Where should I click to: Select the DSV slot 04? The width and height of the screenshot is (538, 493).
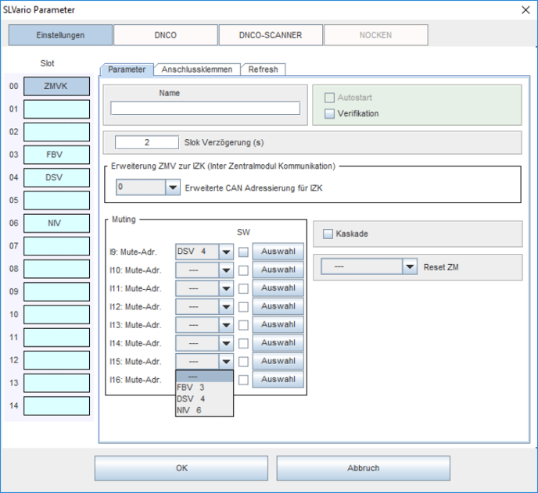[56, 177]
